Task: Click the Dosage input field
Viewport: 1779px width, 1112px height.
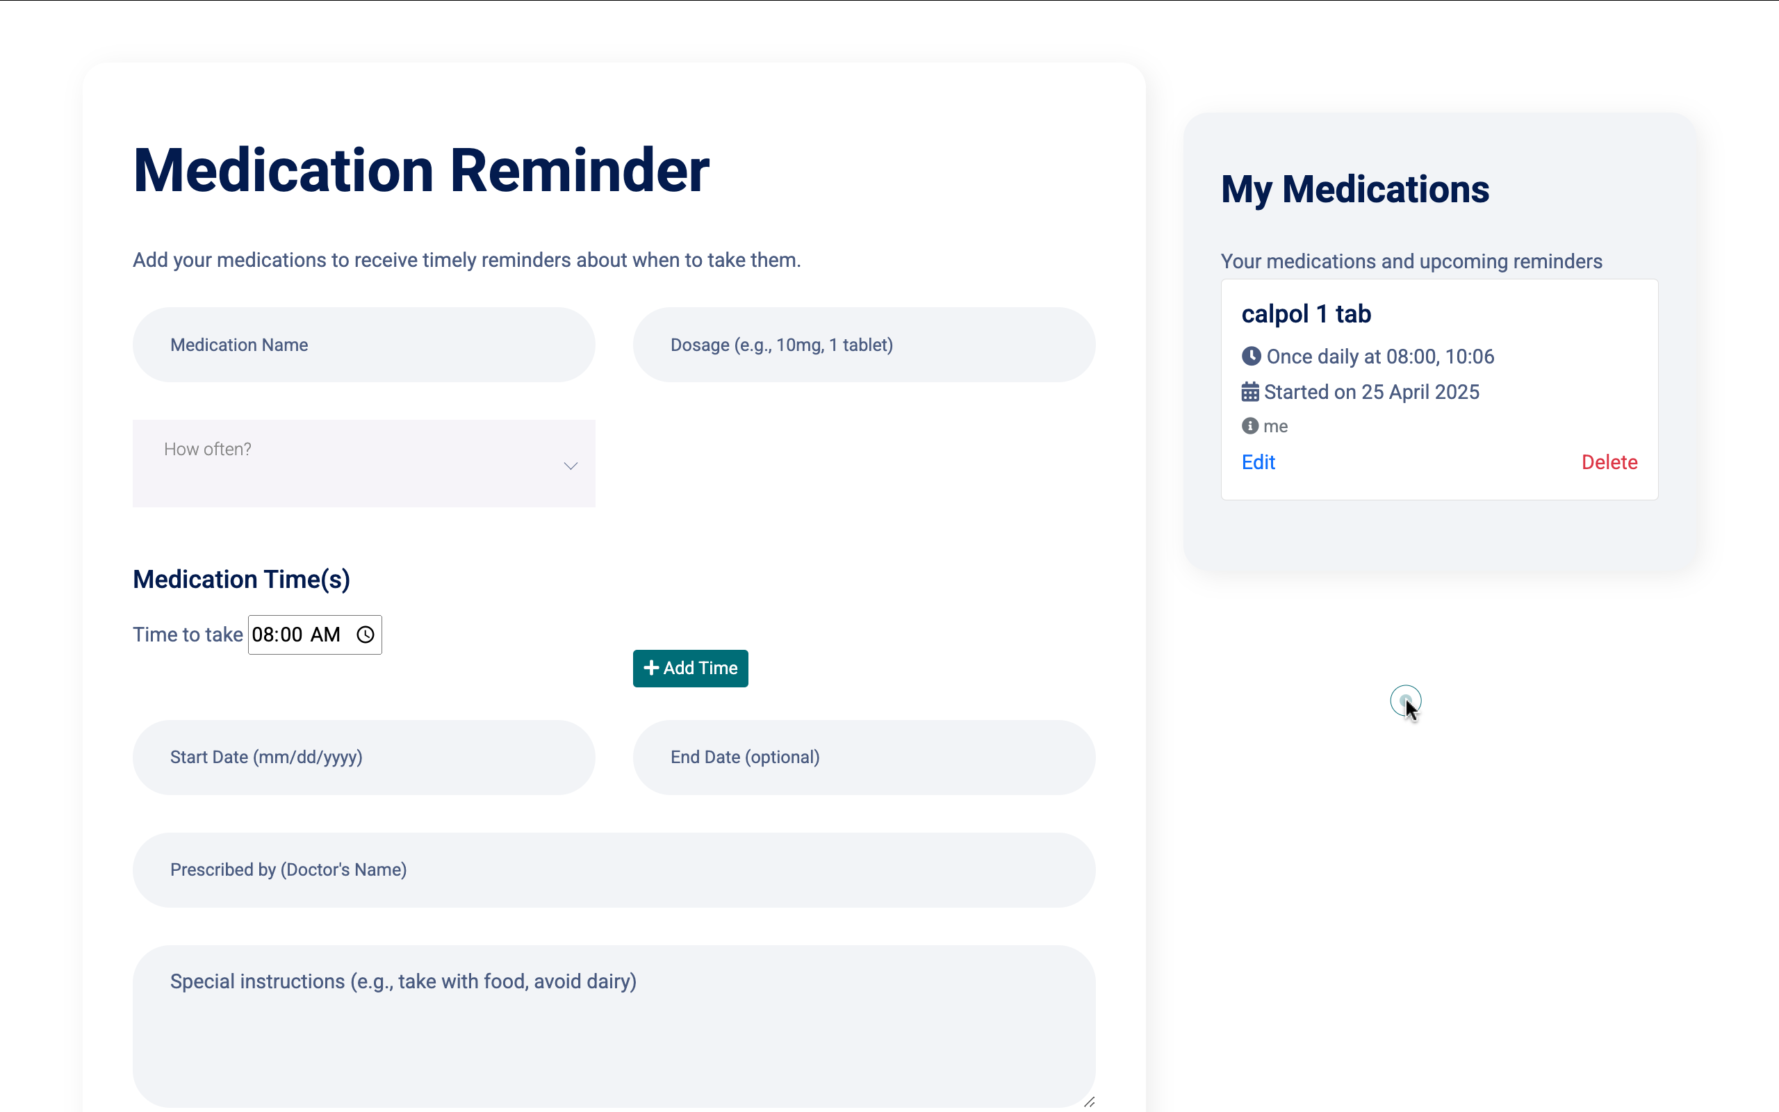Action: coord(863,344)
